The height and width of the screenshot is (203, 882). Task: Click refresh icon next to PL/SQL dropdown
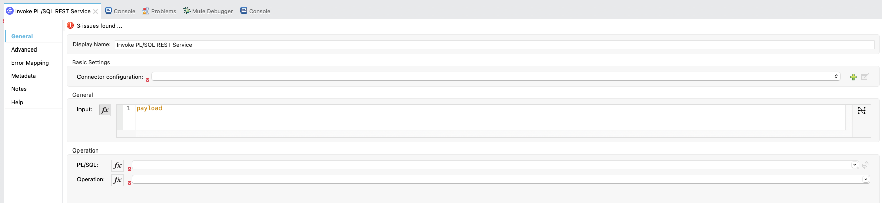(866, 165)
